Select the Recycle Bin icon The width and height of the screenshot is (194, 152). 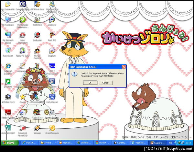(8, 52)
